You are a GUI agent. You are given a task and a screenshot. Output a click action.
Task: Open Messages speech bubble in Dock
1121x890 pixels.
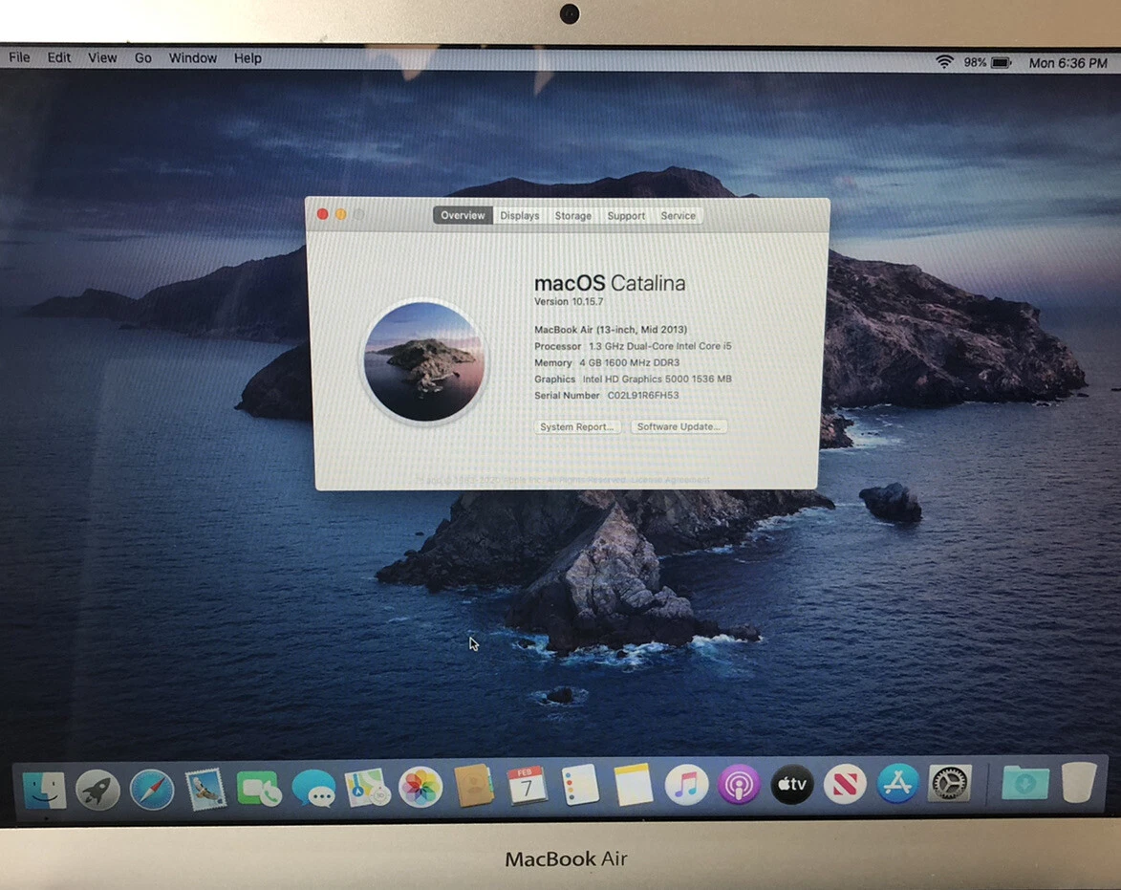pyautogui.click(x=313, y=790)
